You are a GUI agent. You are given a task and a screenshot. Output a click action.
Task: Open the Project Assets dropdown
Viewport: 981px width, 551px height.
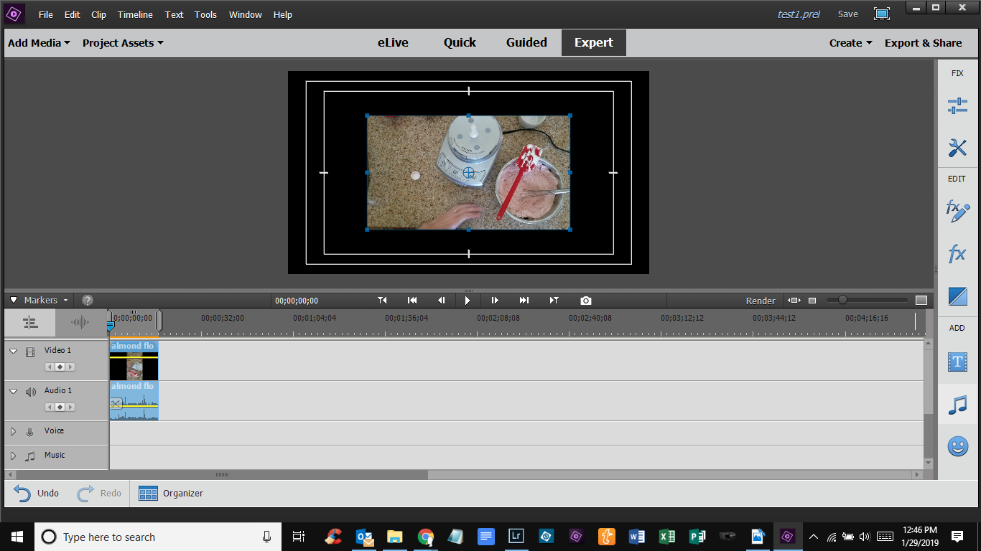coord(123,43)
